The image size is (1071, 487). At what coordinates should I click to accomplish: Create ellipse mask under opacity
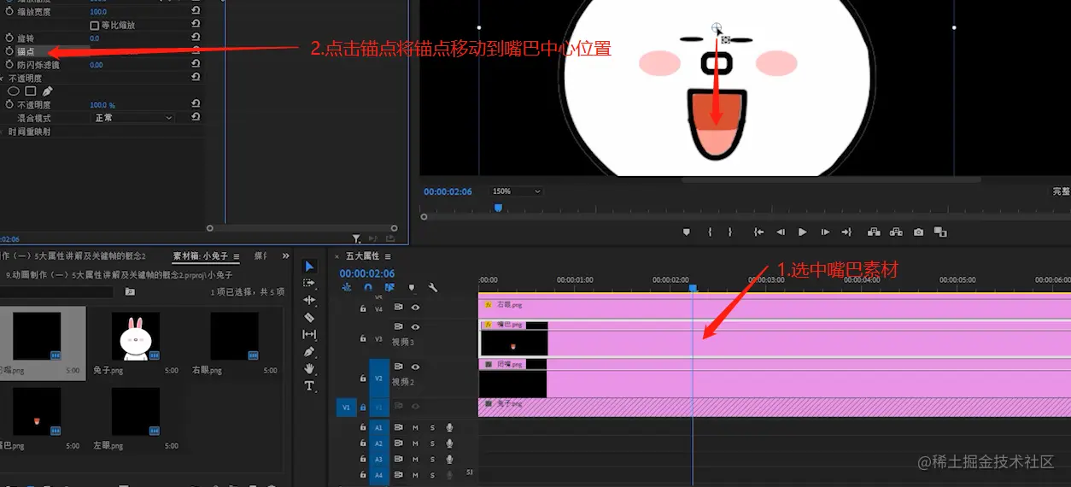point(14,91)
